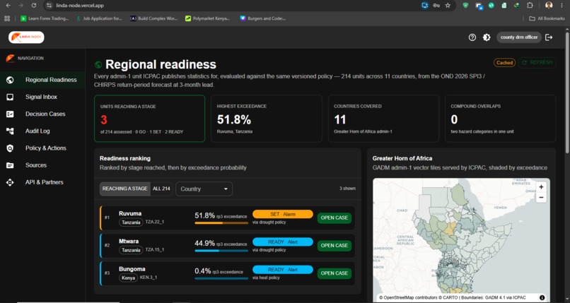
Task: Click the Greater Horn of Africa map
Action: click(461, 240)
